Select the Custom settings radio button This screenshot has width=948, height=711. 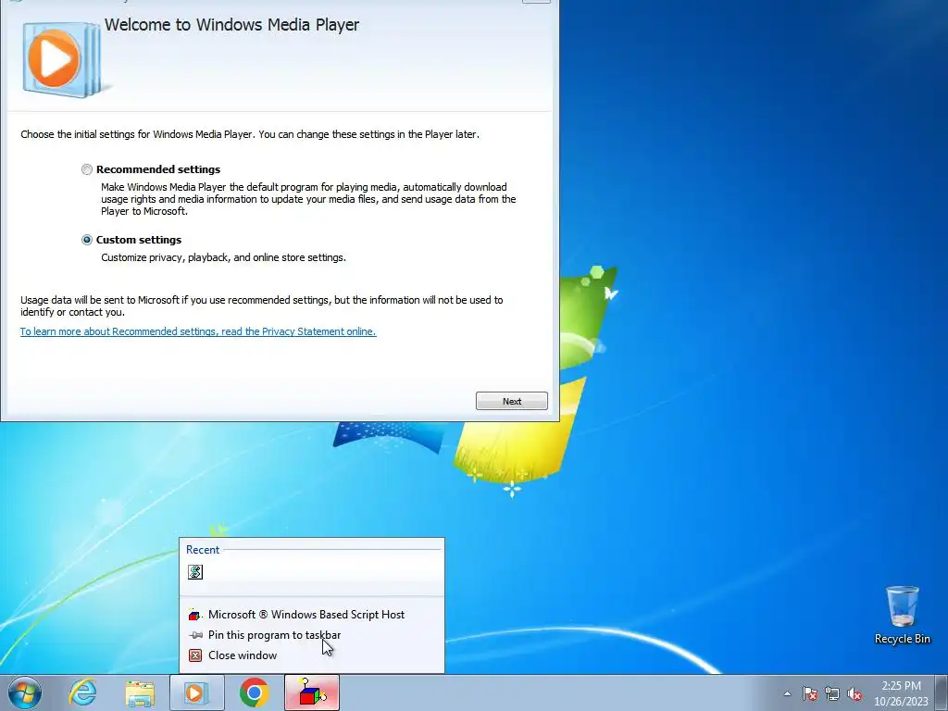[x=87, y=240]
